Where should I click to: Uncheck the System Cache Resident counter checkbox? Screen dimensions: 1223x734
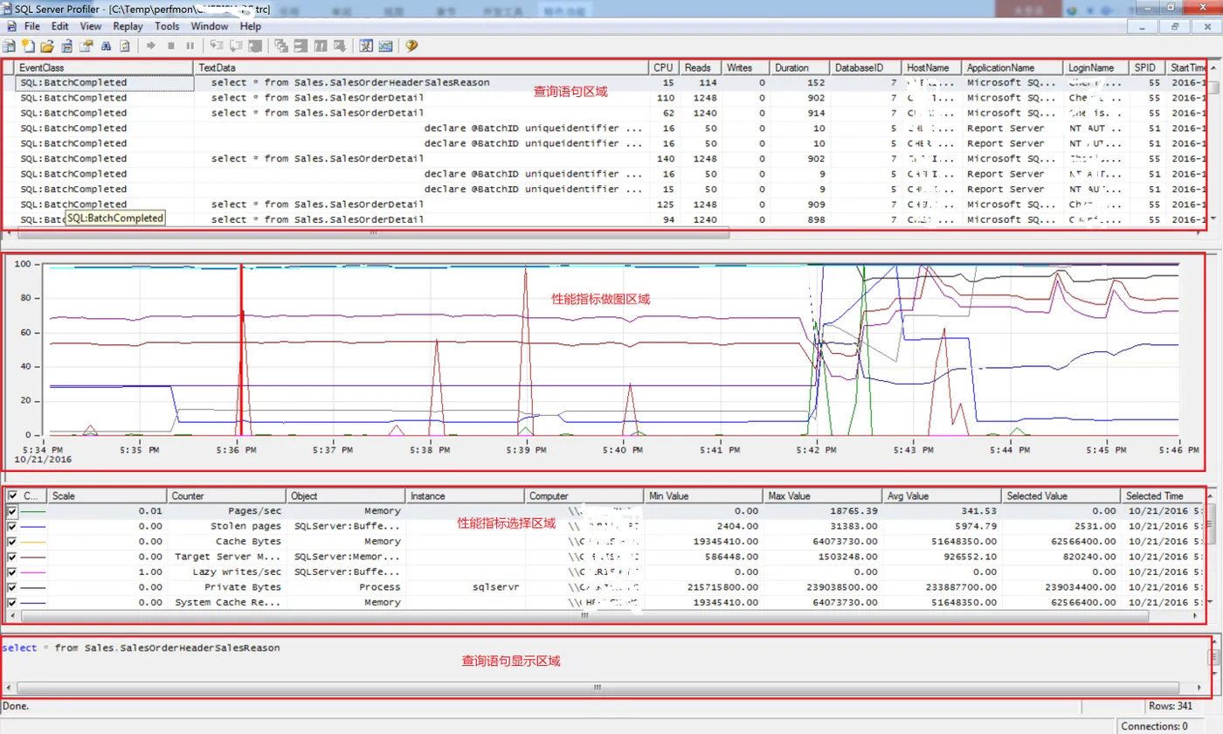(x=12, y=602)
